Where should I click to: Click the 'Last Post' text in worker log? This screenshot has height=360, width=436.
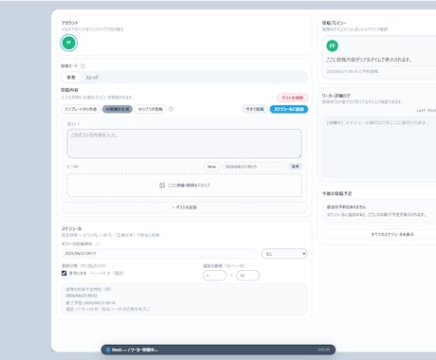[426, 110]
